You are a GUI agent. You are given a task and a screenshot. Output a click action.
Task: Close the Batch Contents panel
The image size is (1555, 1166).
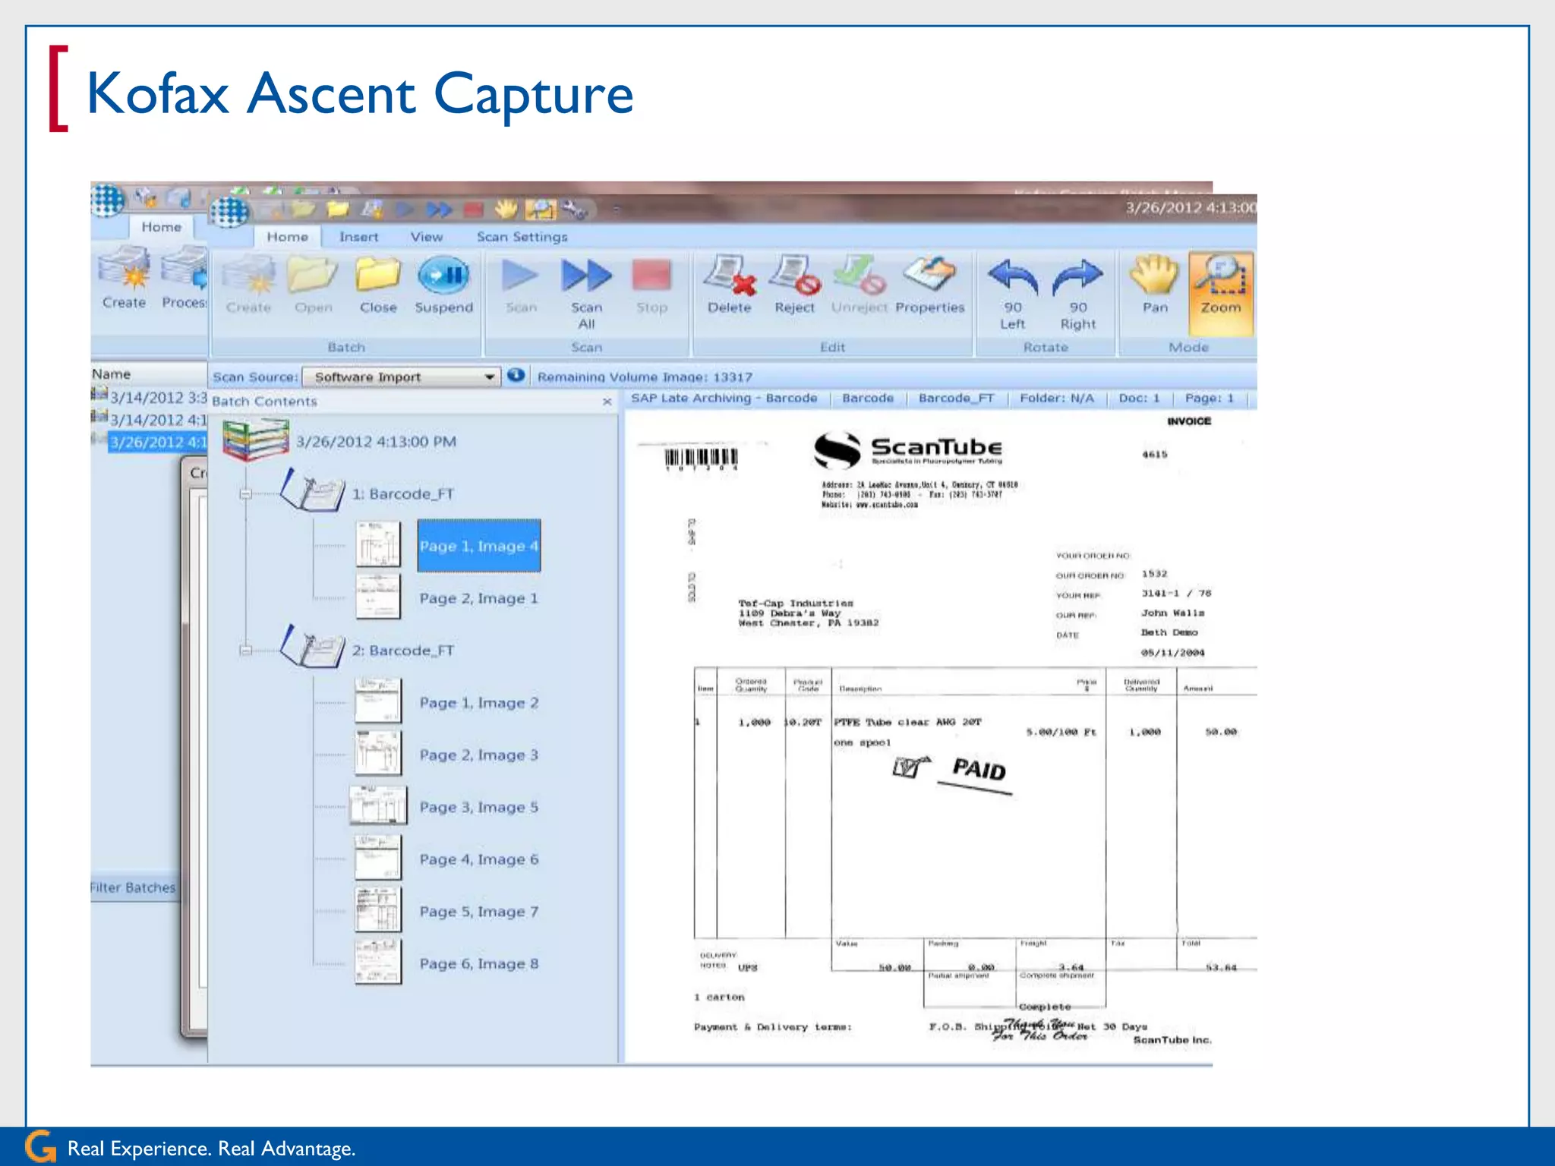click(x=607, y=402)
